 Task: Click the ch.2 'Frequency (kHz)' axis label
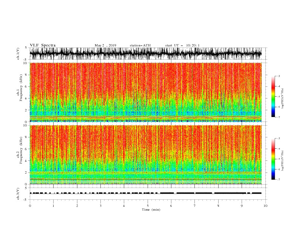(21, 150)
